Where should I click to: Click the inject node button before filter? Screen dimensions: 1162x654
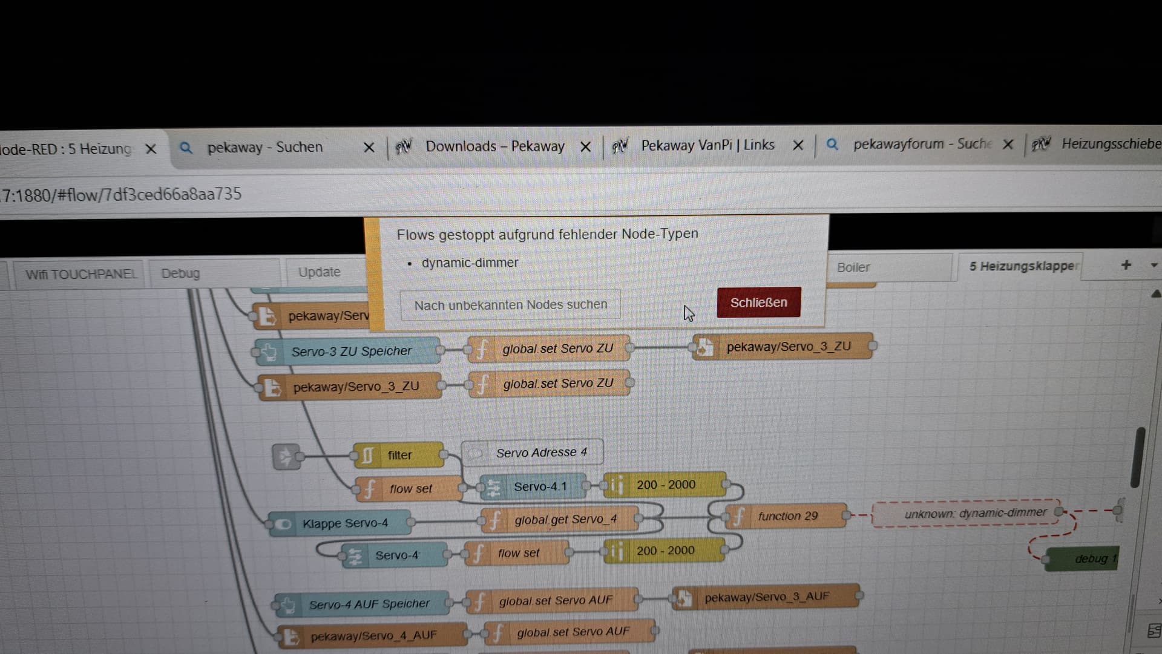[x=285, y=457]
